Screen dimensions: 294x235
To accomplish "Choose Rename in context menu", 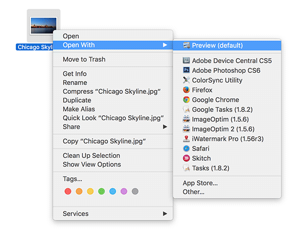I will coord(113,83).
